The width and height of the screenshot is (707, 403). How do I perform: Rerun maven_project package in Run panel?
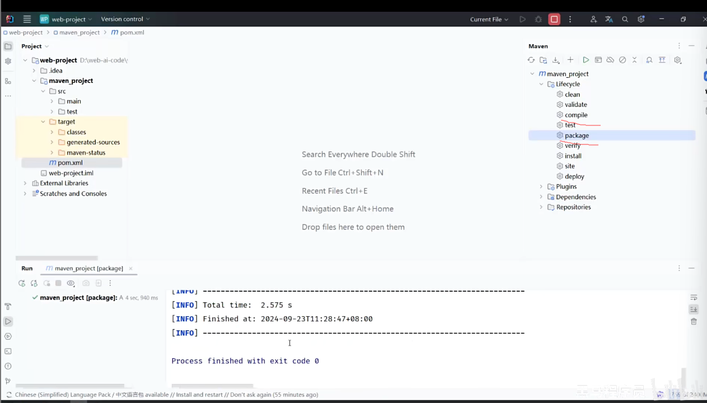click(22, 283)
